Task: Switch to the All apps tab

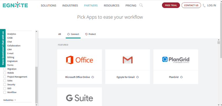Action: [60, 34]
